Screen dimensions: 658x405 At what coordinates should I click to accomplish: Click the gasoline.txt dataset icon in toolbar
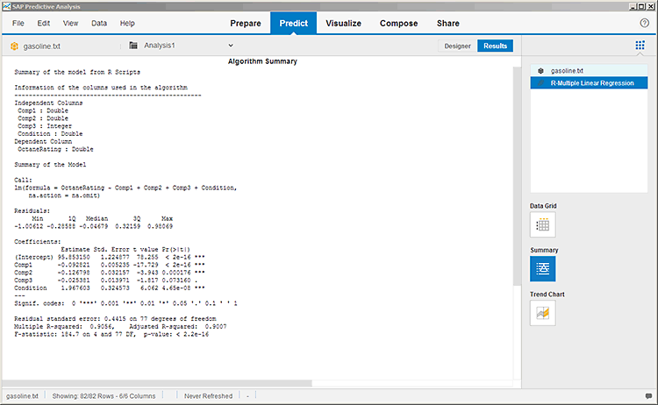pos(14,46)
